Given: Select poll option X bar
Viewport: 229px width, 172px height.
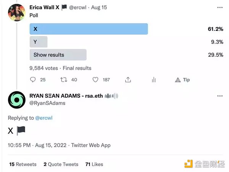Looking at the screenshot, I should 89,29.
